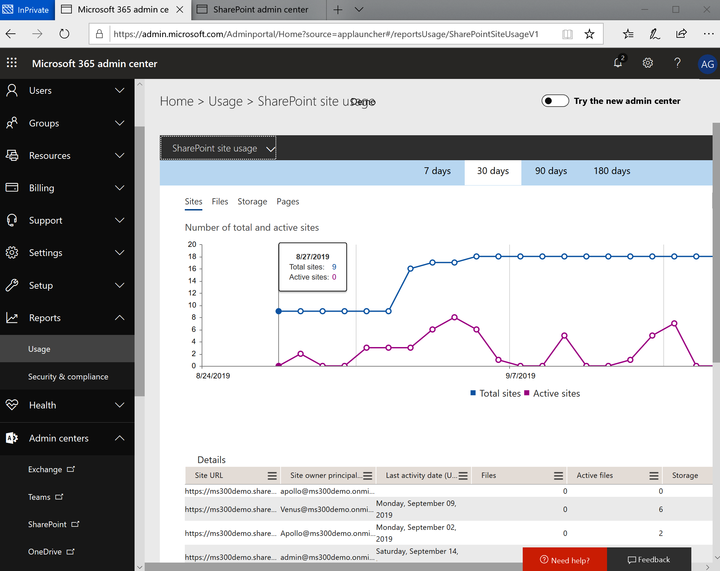The height and width of the screenshot is (571, 720).
Task: Expand the Groups navigation section
Action: click(x=67, y=123)
